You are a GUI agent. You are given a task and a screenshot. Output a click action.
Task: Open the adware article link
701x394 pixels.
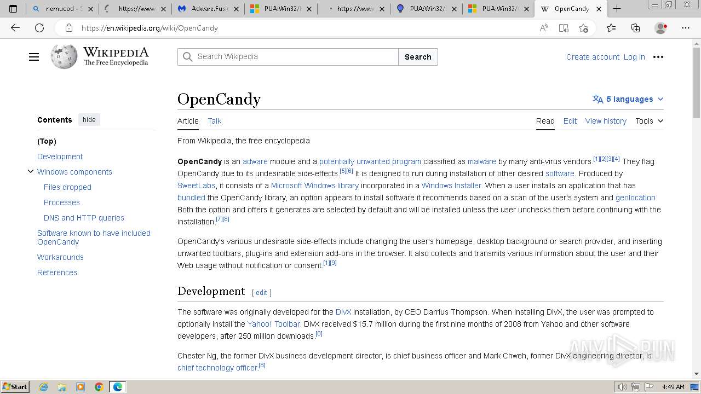click(x=255, y=161)
